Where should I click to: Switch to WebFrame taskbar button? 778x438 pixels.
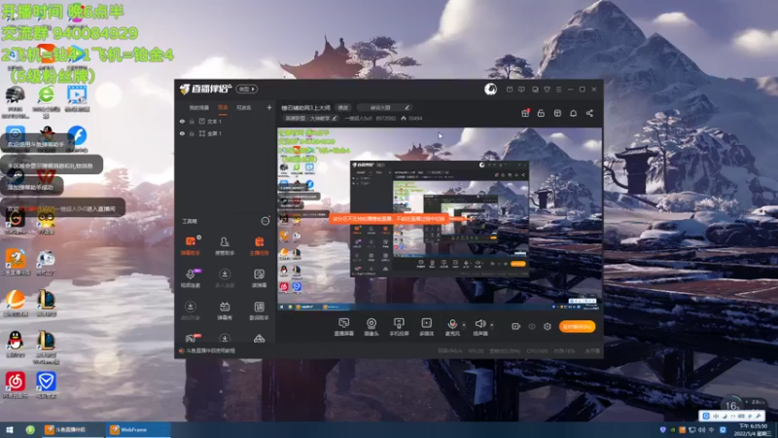point(138,429)
